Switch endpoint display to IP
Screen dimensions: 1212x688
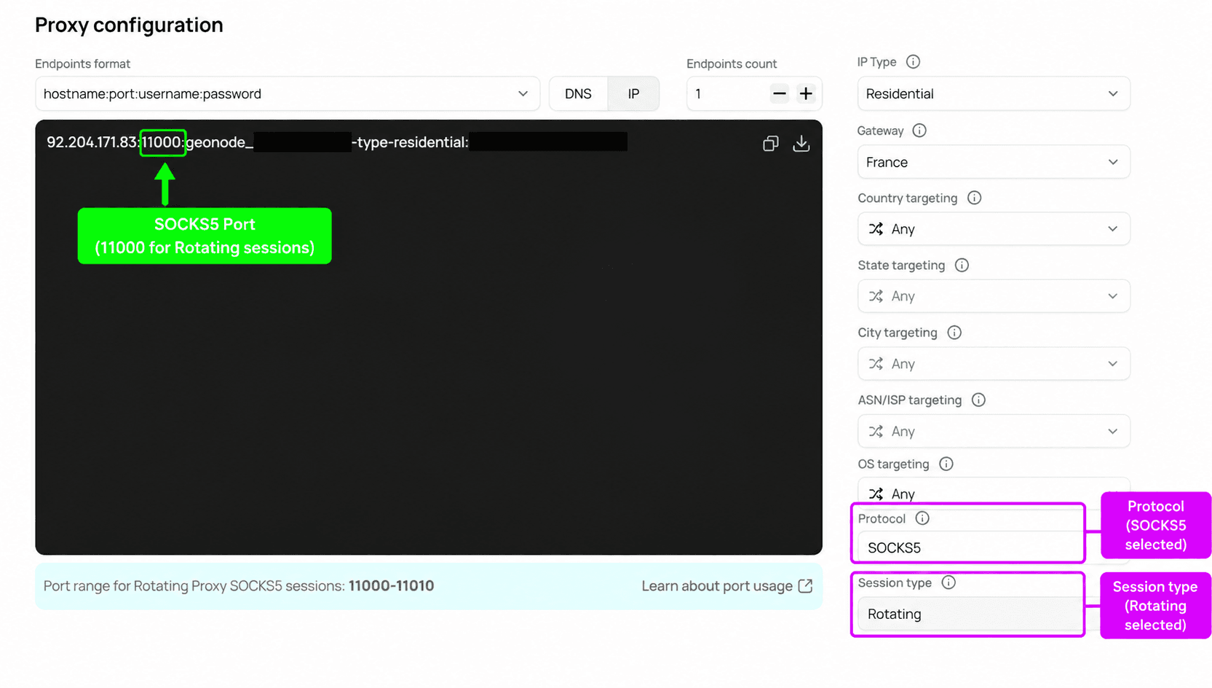tap(633, 94)
